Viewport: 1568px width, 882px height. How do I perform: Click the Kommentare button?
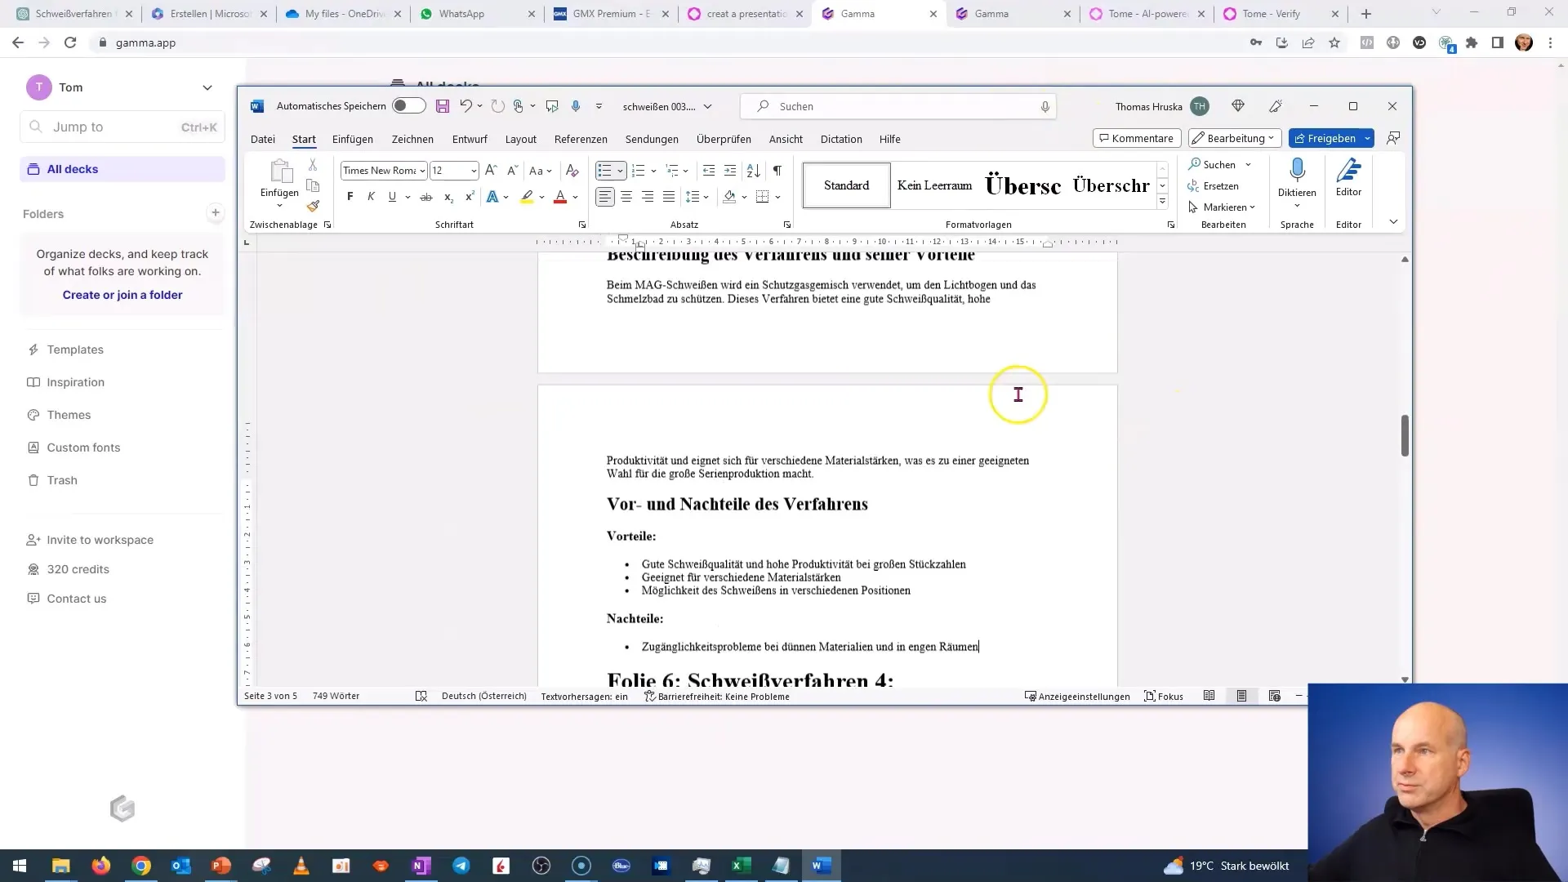pyautogui.click(x=1135, y=138)
